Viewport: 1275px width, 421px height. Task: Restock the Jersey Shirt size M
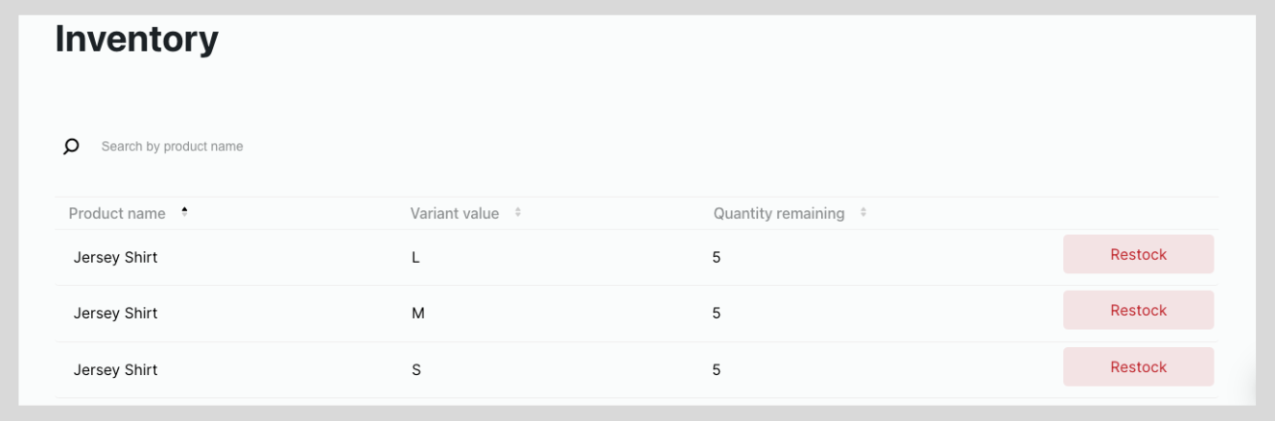coord(1138,310)
